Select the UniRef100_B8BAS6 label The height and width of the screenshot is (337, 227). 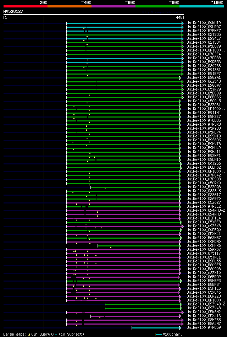(204, 97)
